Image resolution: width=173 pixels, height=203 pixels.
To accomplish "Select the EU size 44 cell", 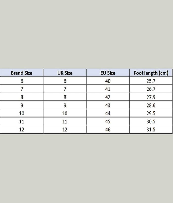I will (x=108, y=113).
